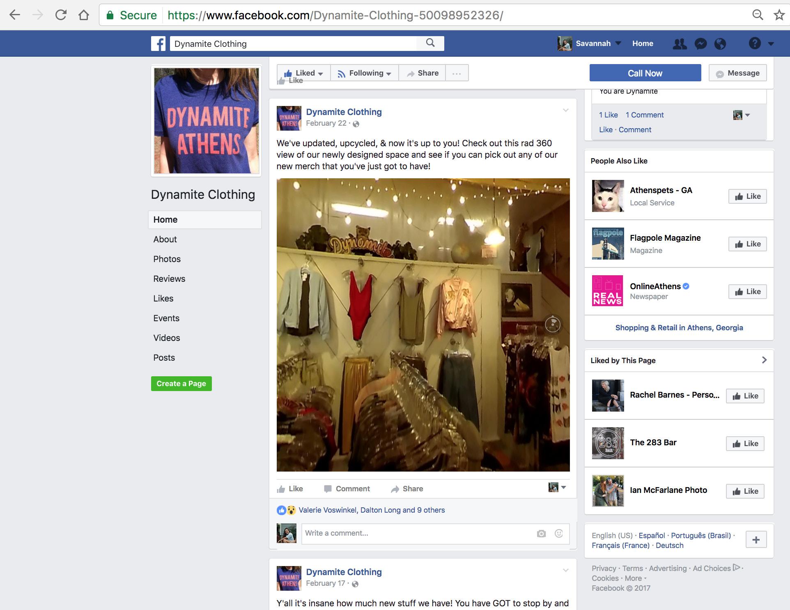Open the notifications globe icon

pyautogui.click(x=720, y=44)
